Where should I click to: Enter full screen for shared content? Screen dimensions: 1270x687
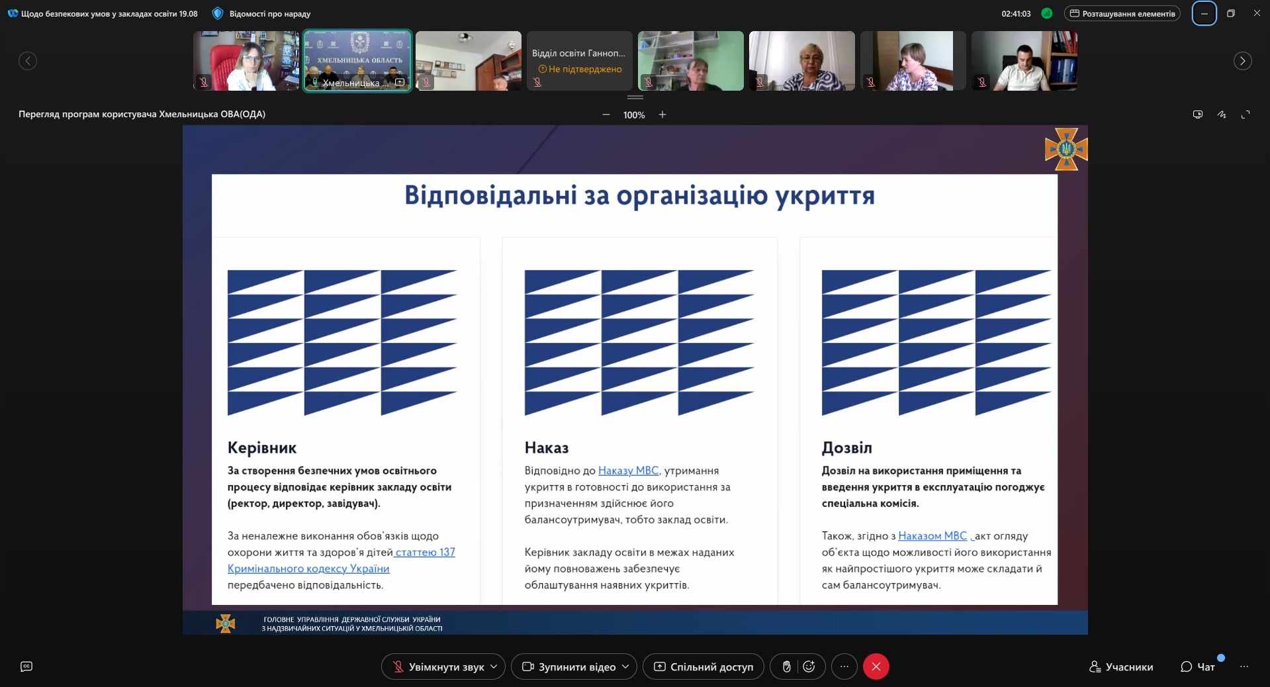[x=1246, y=114]
